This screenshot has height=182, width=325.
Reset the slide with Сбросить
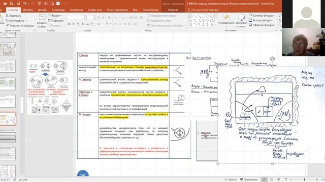pyautogui.click(x=56, y=21)
